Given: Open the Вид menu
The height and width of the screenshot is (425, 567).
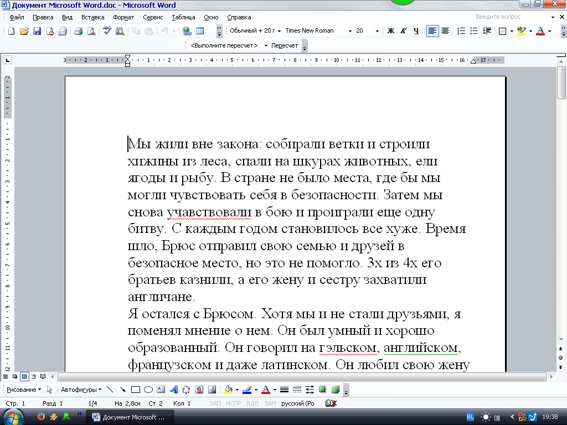Looking at the screenshot, I should [x=67, y=17].
